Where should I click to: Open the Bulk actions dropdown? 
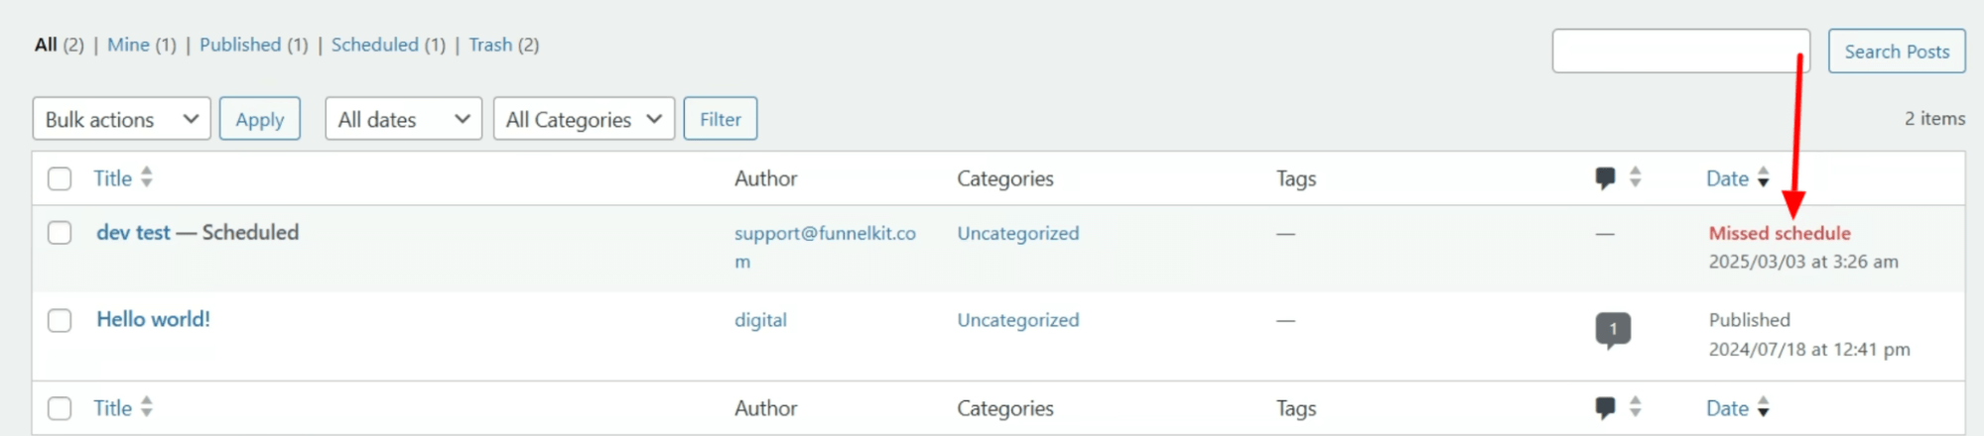tap(121, 119)
